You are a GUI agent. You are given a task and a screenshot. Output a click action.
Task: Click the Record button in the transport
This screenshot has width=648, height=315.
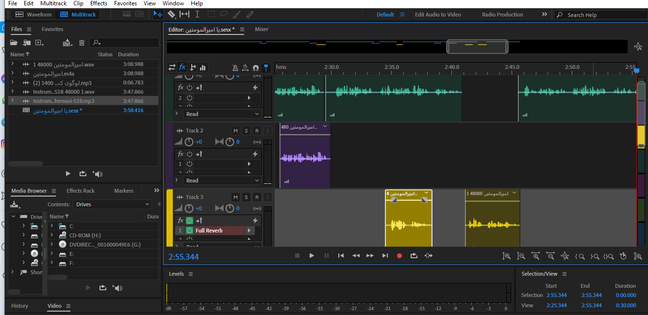coord(399,256)
